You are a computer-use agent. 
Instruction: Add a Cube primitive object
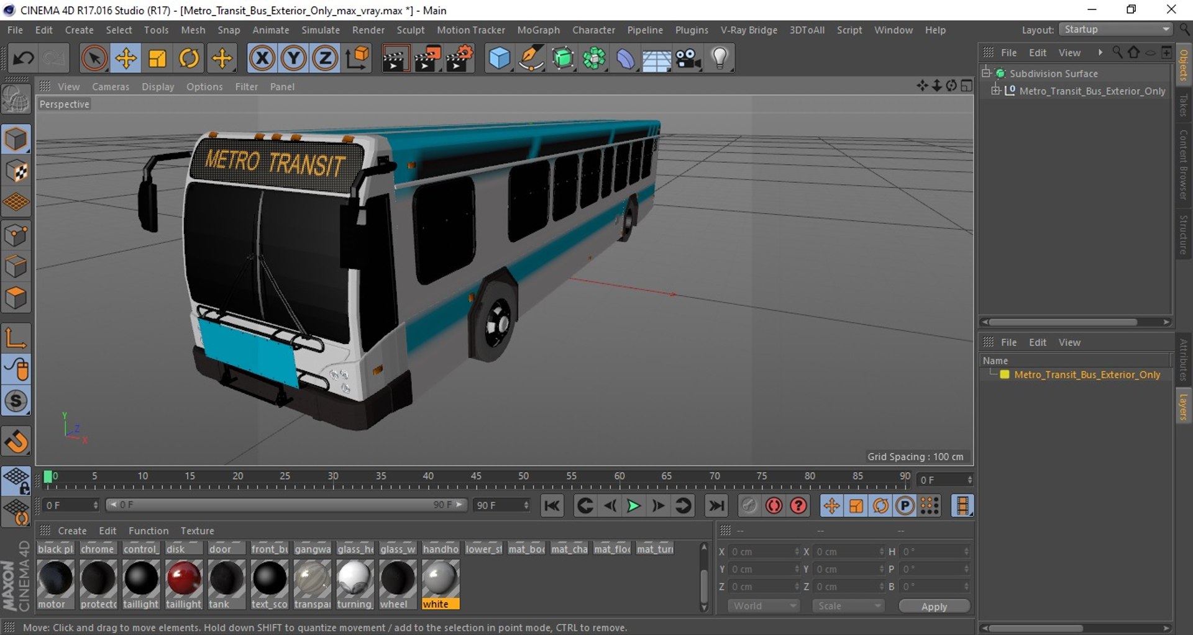(x=499, y=58)
